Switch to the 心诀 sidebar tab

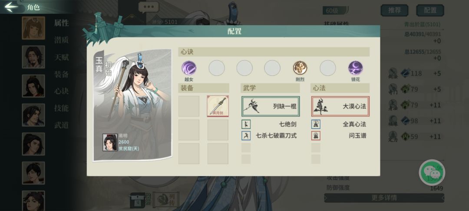(62, 91)
